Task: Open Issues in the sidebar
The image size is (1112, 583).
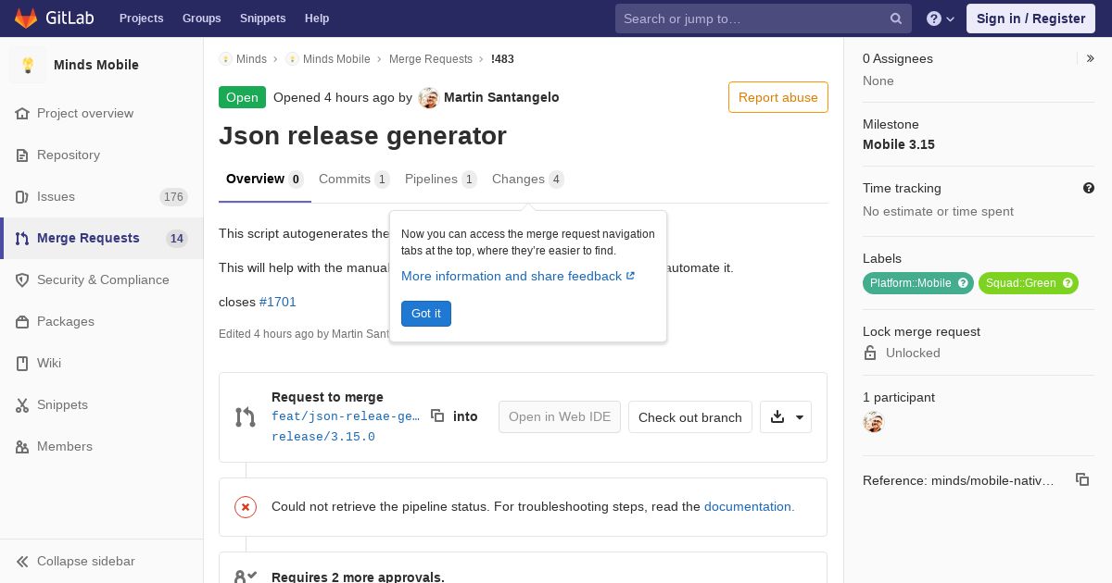Action: 102,196
